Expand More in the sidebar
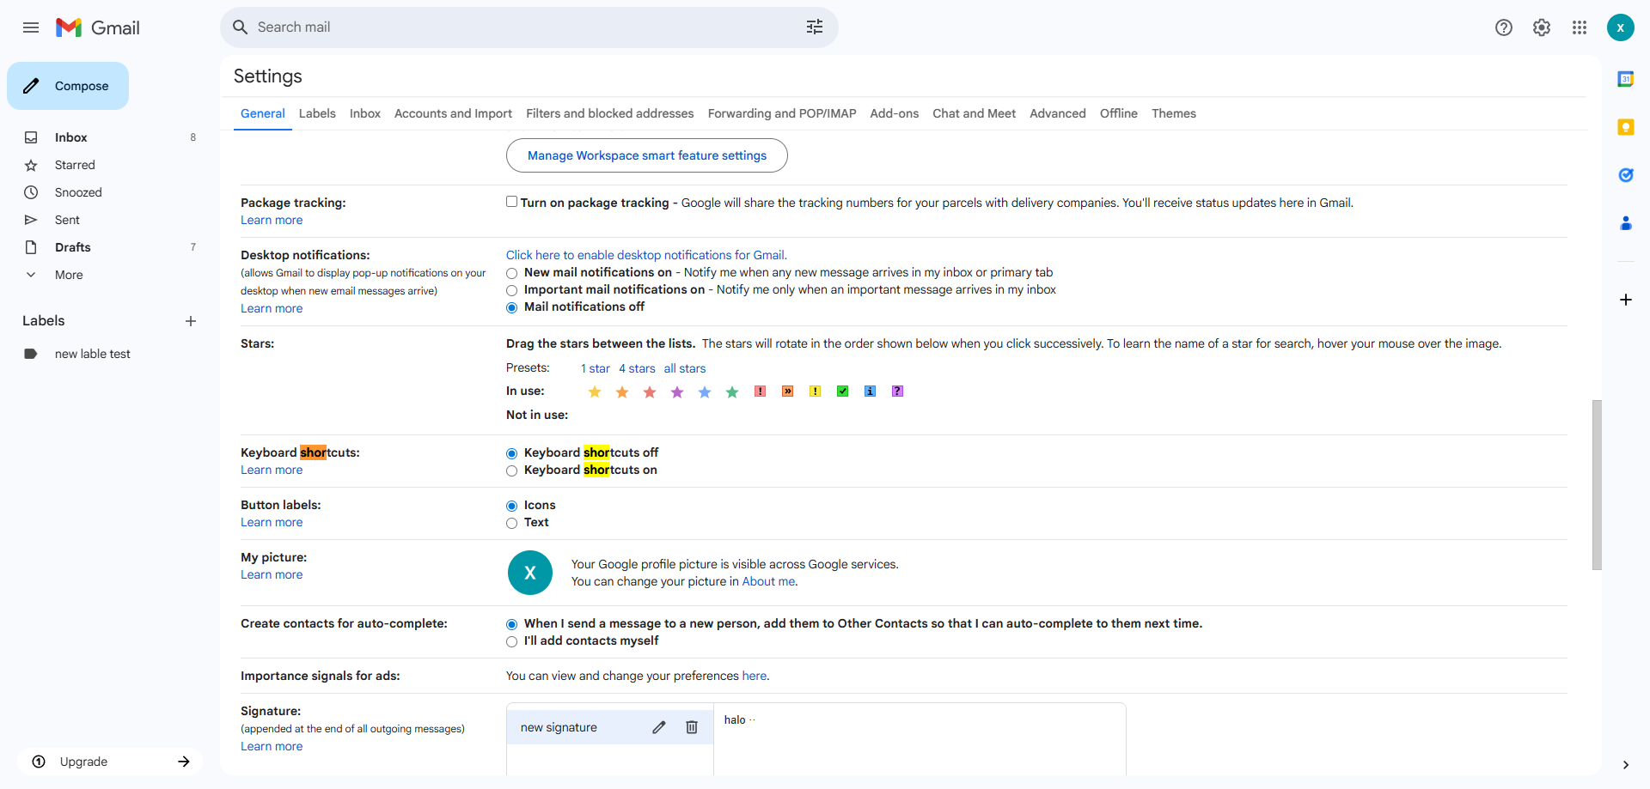This screenshot has width=1650, height=789. click(x=69, y=275)
